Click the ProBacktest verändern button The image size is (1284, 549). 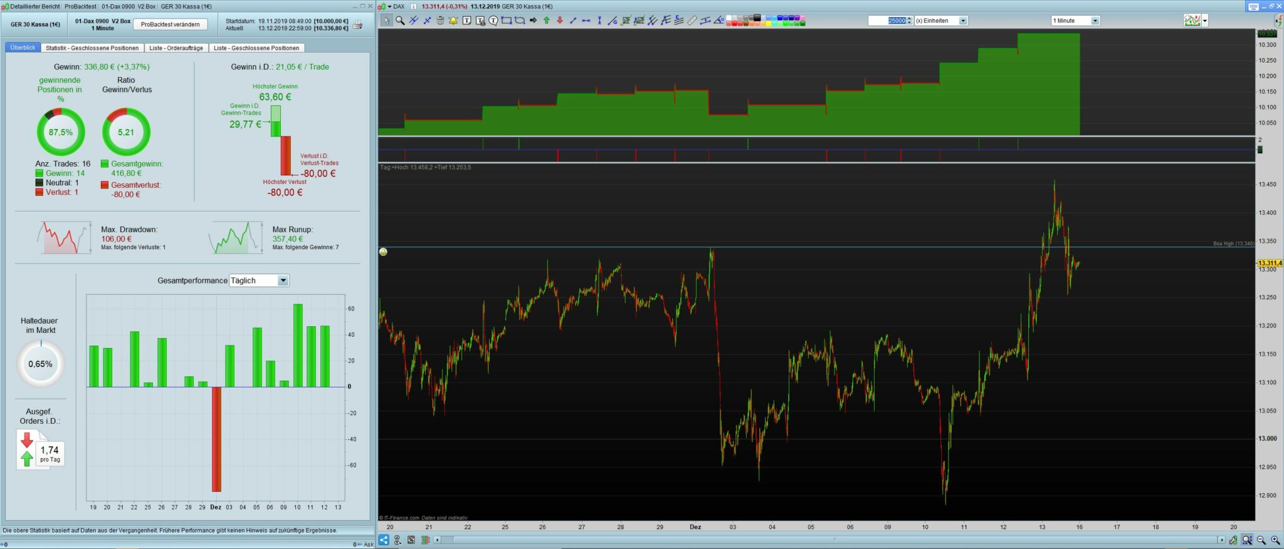click(x=171, y=24)
